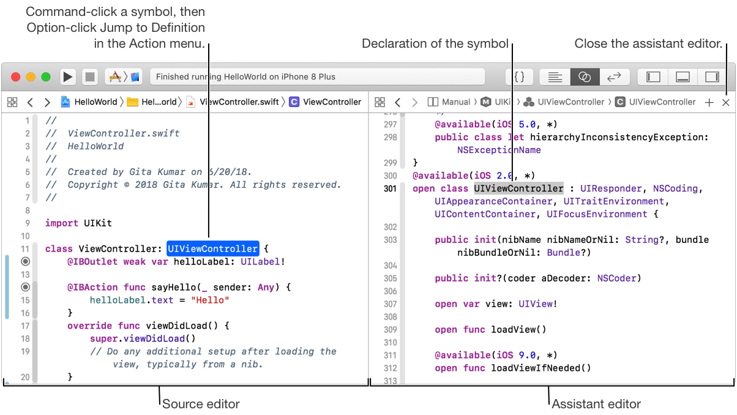
Task: Show the version editor arrows button
Action: pos(614,77)
